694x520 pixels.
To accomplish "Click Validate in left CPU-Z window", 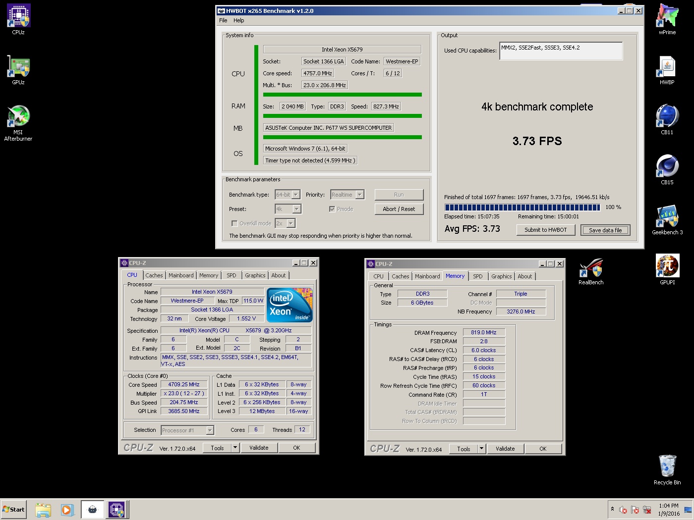I will coord(259,448).
